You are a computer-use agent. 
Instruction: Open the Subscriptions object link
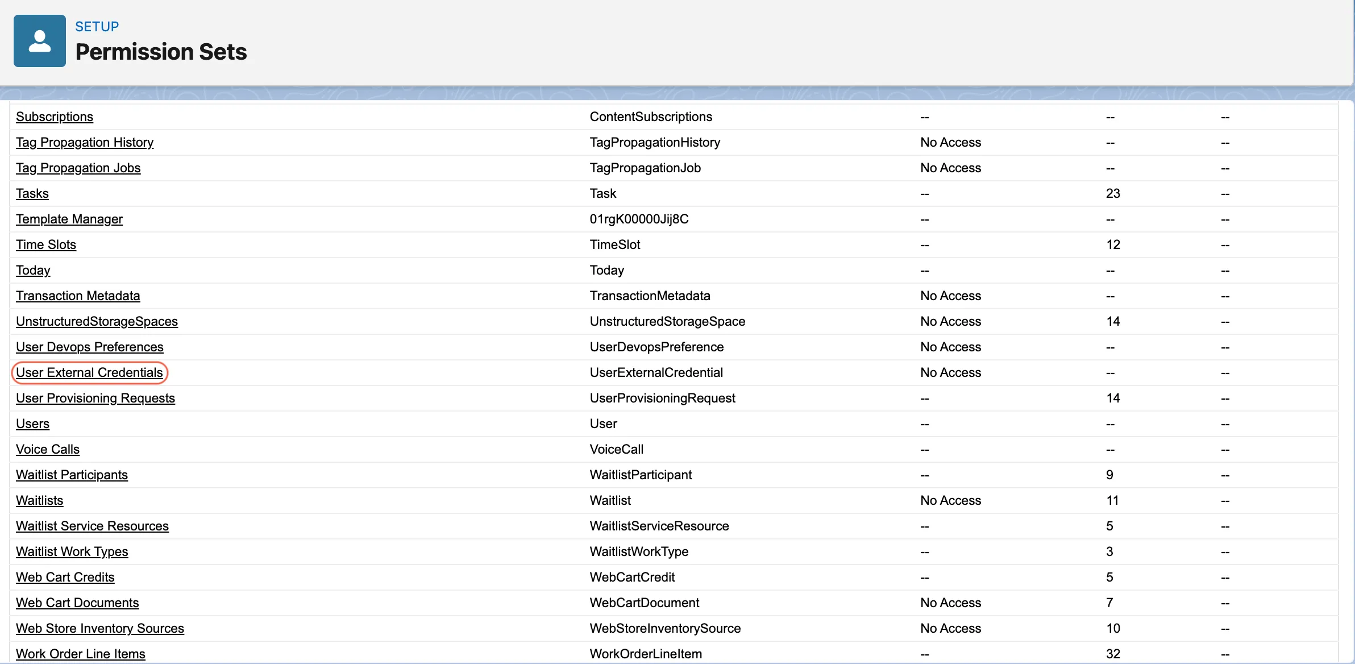point(55,117)
